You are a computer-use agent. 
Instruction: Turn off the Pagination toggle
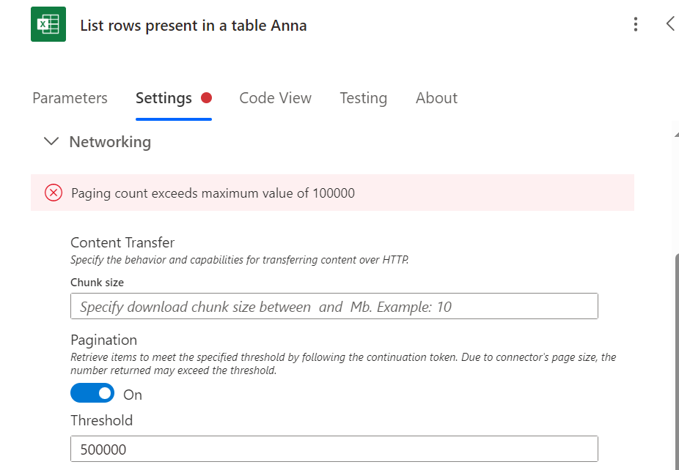92,394
